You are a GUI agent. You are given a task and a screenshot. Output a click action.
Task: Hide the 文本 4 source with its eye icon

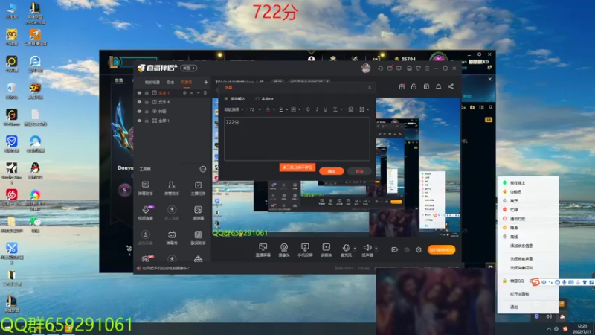139,102
